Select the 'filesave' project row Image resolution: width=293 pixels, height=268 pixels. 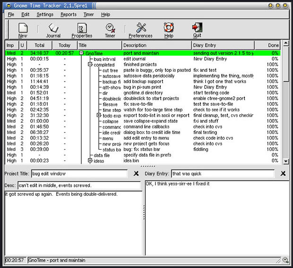(143, 104)
